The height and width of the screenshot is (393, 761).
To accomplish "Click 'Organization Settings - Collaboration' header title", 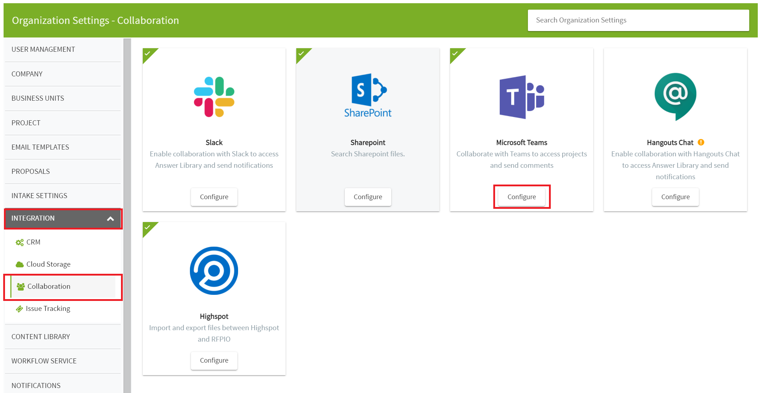I will coord(95,21).
